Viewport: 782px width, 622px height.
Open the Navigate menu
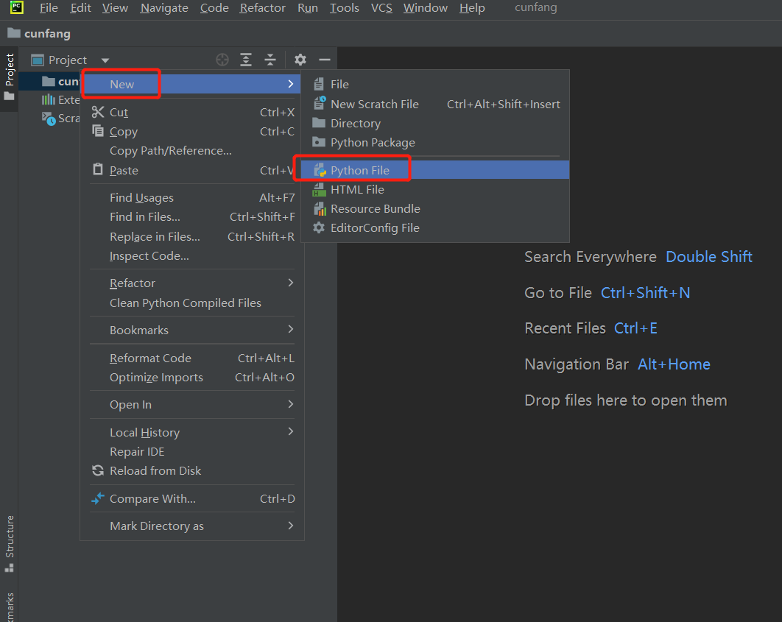[x=164, y=8]
